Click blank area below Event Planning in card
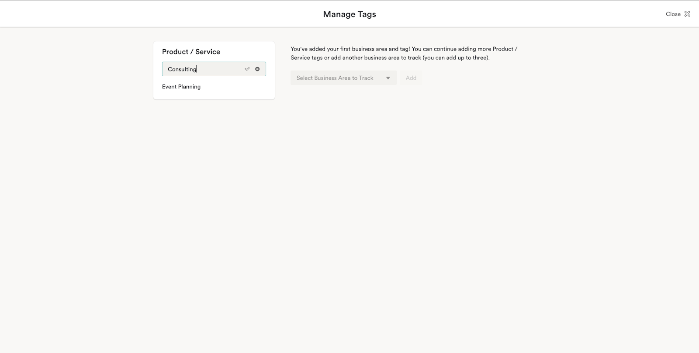Image resolution: width=699 pixels, height=353 pixels. (214, 95)
